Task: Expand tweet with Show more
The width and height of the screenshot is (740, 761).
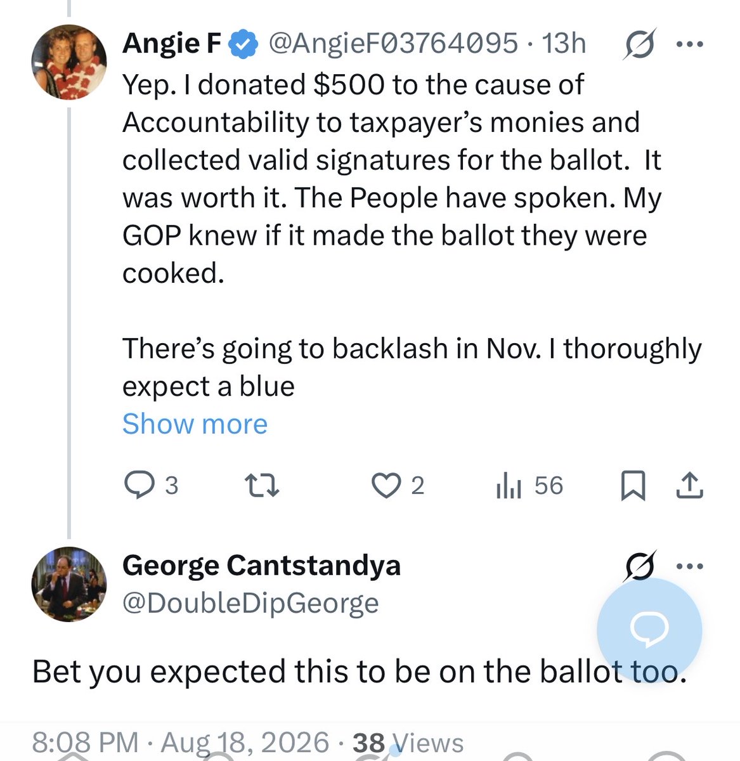Action: click(x=195, y=424)
